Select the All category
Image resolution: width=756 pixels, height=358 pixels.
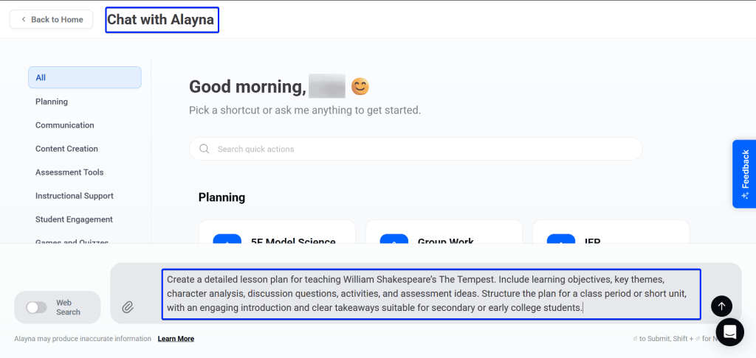tap(84, 77)
